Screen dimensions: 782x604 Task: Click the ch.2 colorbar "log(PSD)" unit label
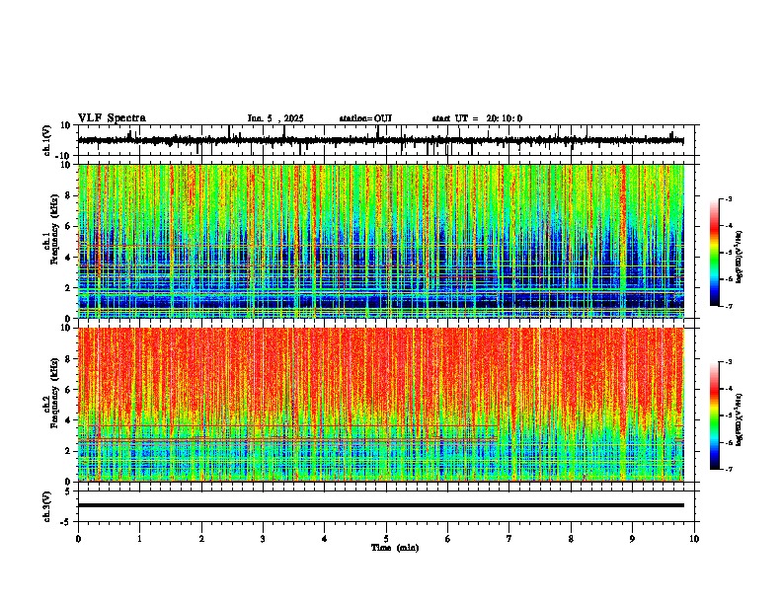(740, 419)
